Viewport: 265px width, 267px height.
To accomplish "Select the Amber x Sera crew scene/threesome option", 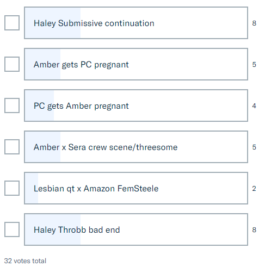I will point(136,147).
